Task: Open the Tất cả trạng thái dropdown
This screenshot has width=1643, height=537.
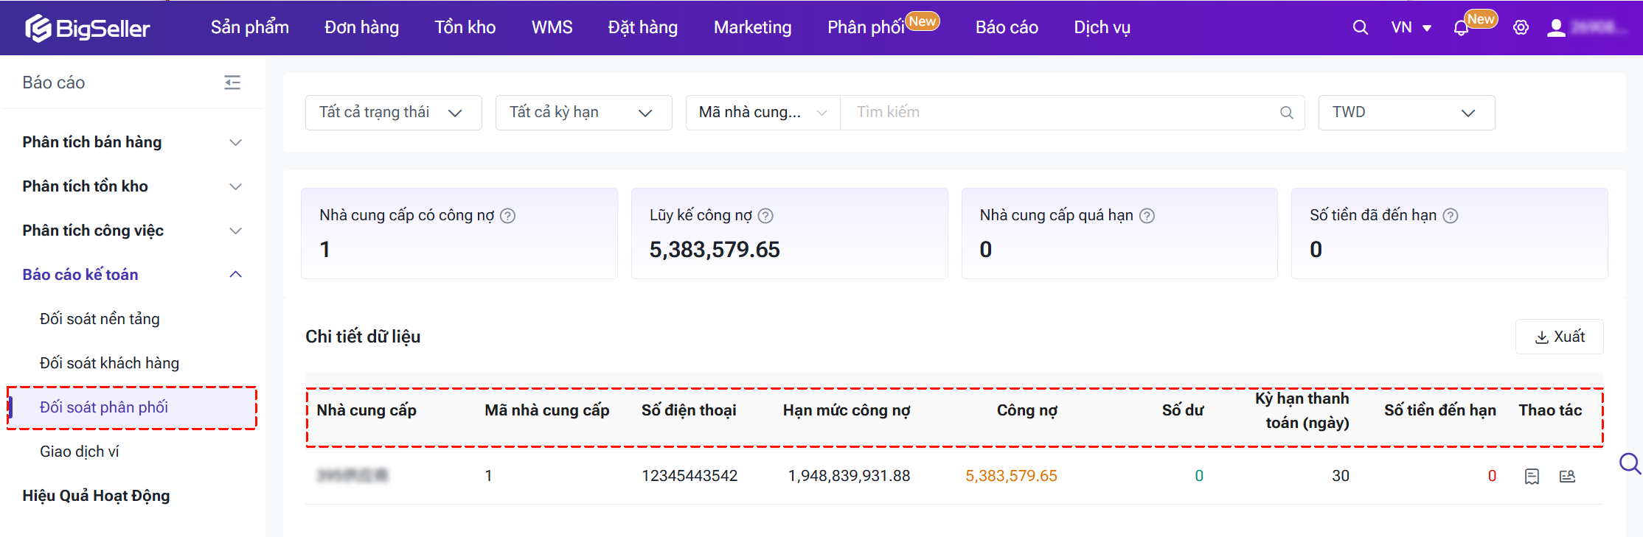Action: pyautogui.click(x=393, y=113)
